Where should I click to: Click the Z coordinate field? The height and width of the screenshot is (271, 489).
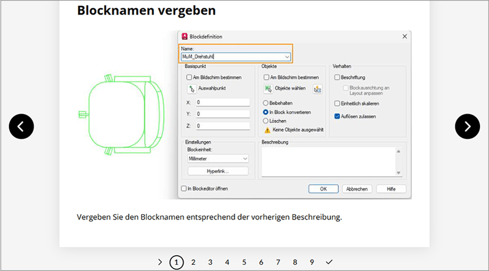pyautogui.click(x=223, y=126)
